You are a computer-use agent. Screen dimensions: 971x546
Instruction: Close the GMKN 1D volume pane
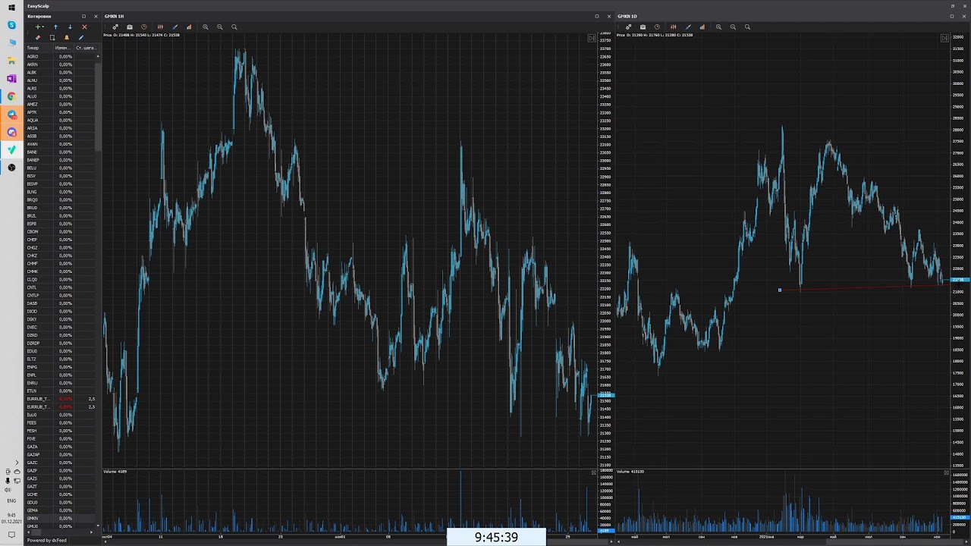coord(946,472)
